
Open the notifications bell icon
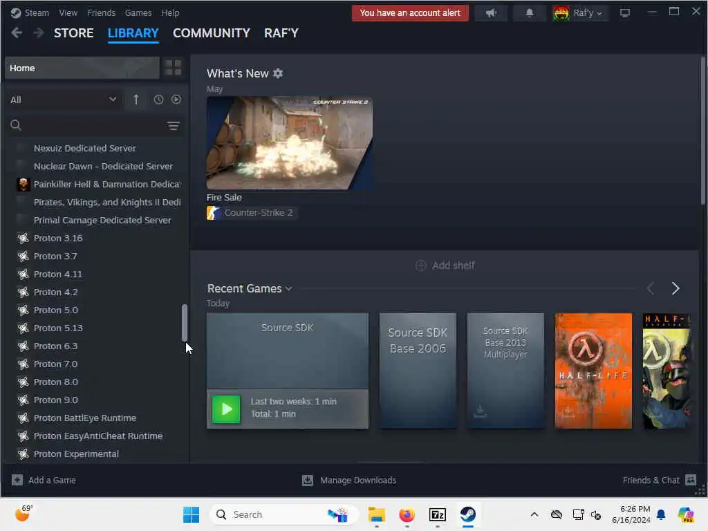click(529, 13)
